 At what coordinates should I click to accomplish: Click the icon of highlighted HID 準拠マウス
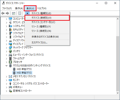pyautogui.click(x=14, y=73)
